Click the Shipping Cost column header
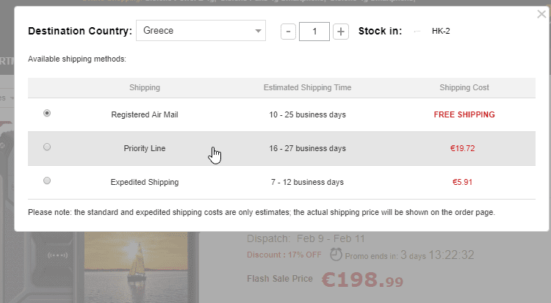The width and height of the screenshot is (551, 303). (x=464, y=87)
